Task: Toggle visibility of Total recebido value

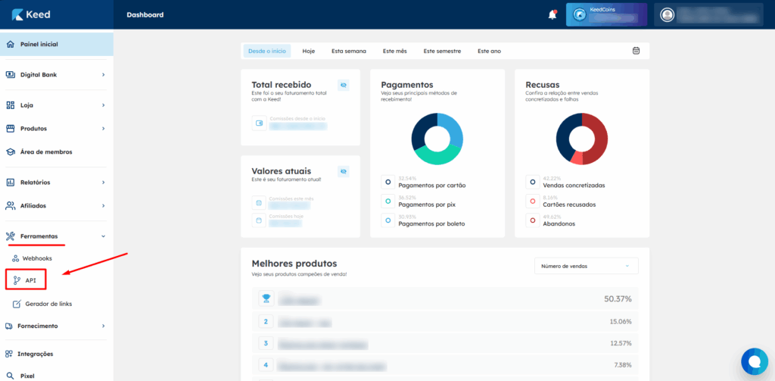Action: coord(343,86)
